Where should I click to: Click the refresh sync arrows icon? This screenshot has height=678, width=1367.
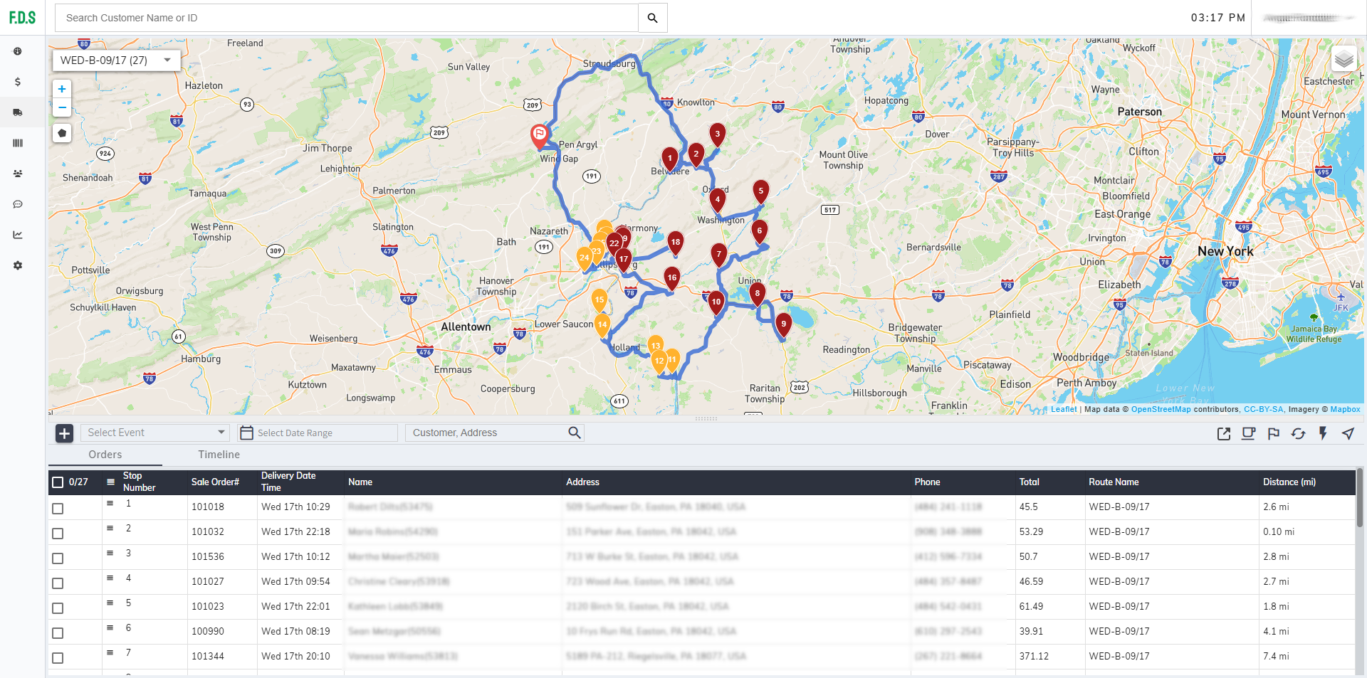1298,433
